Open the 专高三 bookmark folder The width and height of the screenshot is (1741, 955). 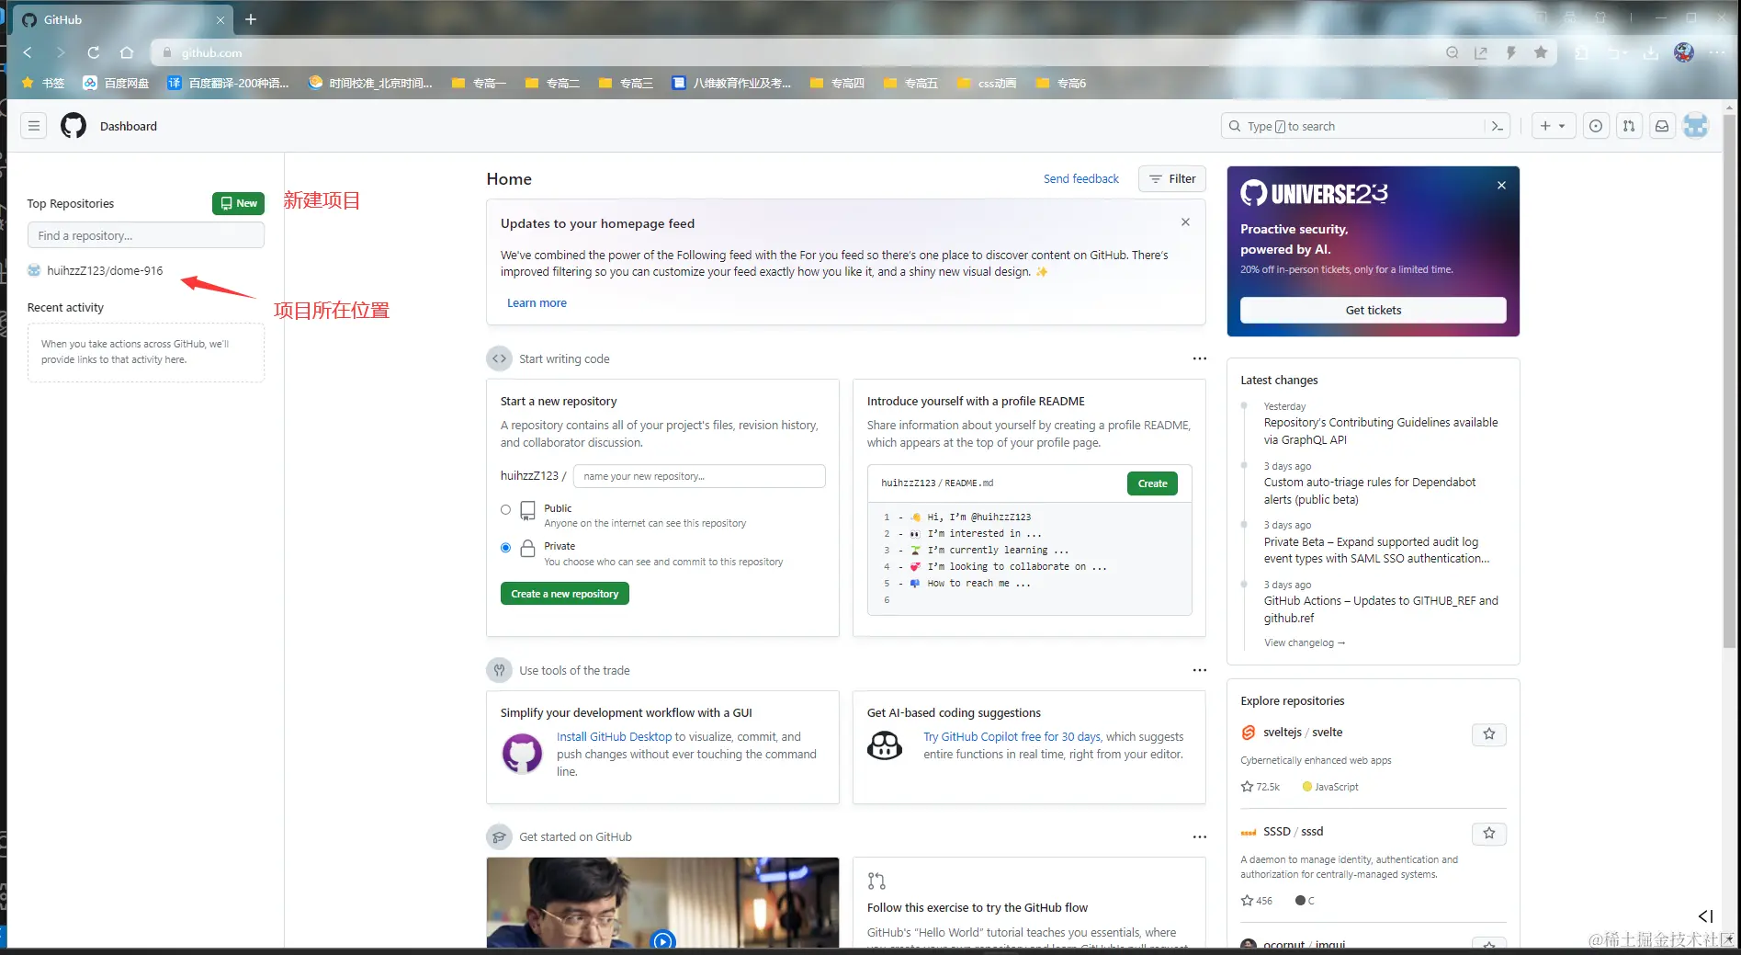pyautogui.click(x=626, y=83)
